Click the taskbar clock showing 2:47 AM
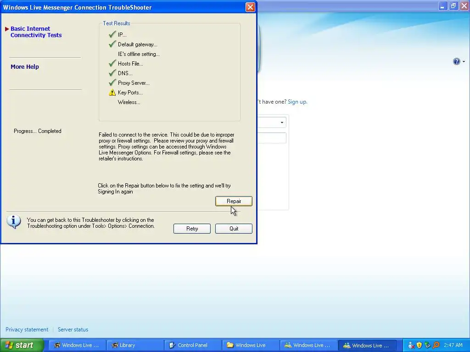This screenshot has height=352, width=470. (x=453, y=346)
